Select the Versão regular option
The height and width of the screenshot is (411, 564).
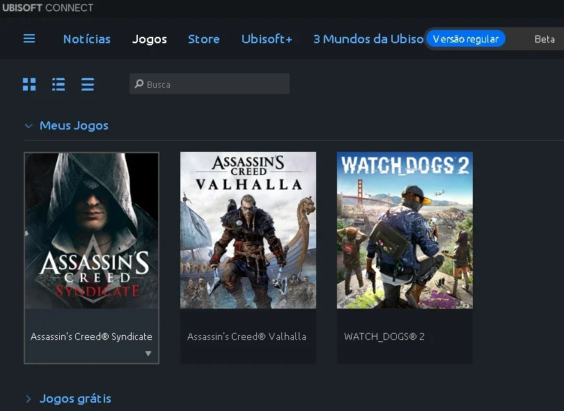click(465, 39)
